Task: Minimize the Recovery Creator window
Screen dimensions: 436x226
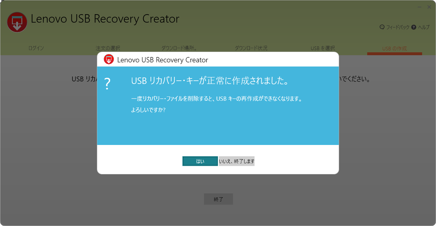Action: [x=419, y=7]
